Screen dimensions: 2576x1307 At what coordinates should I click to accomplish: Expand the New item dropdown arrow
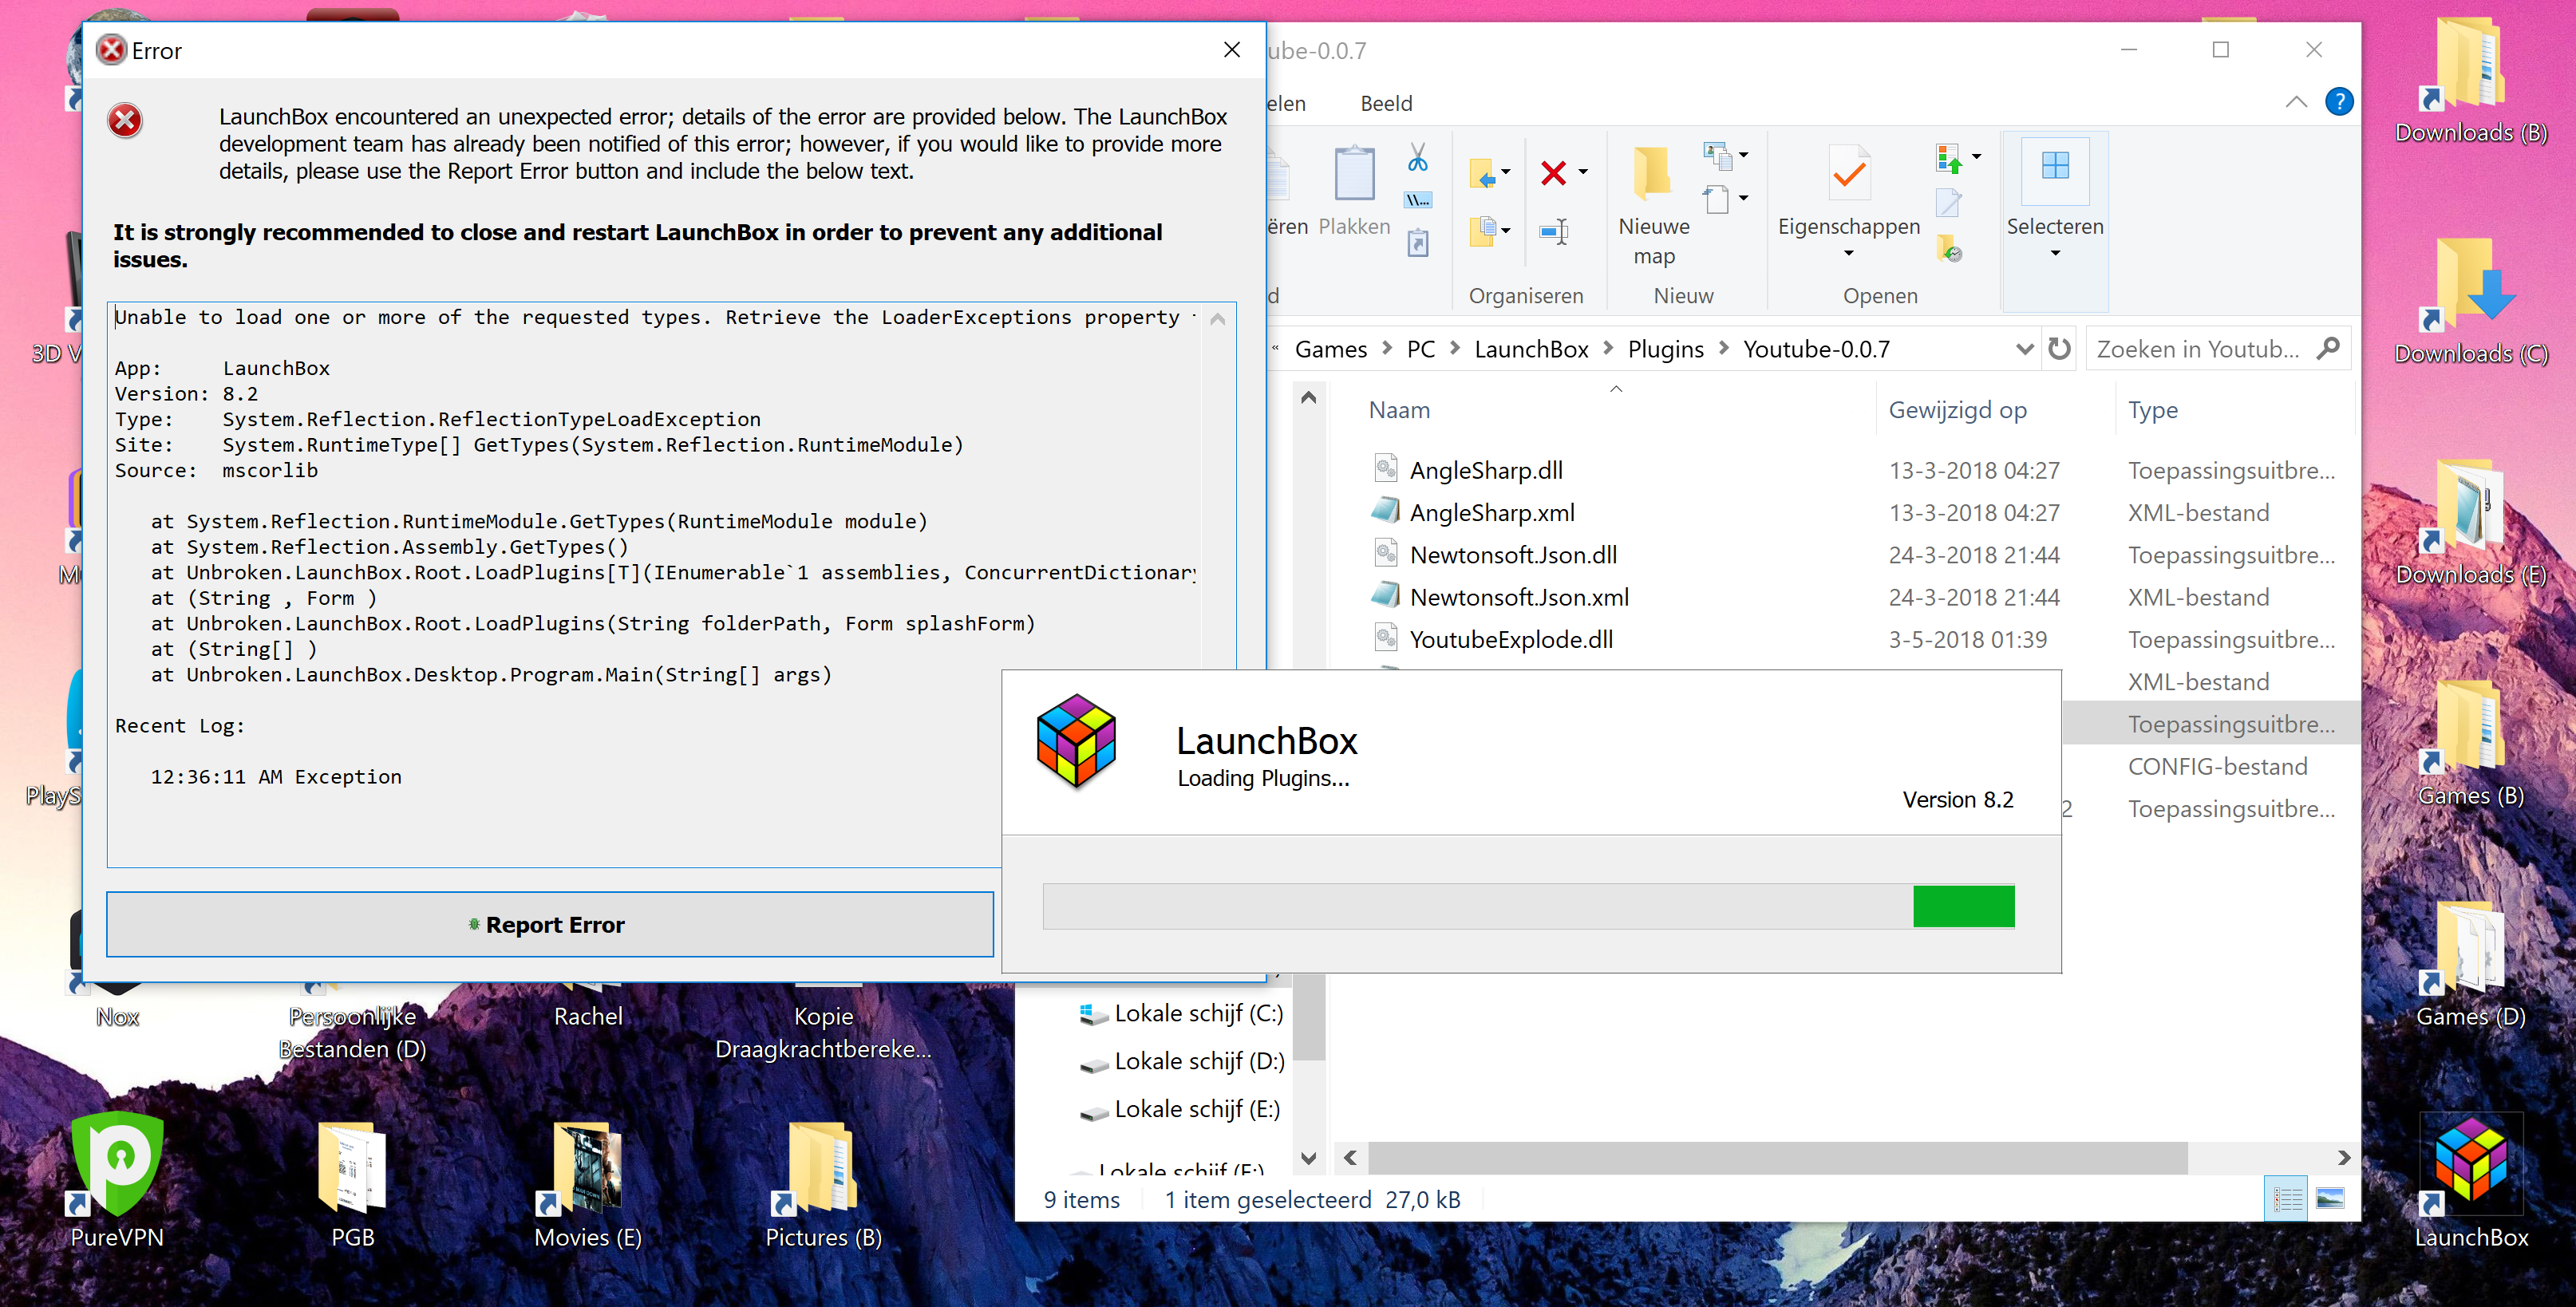tap(1743, 155)
